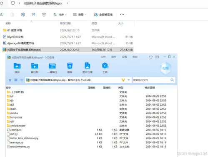This screenshot has height=157, width=208.
Task: Open the 排序 (Sort) dropdown
Action: pyautogui.click(x=60, y=14)
